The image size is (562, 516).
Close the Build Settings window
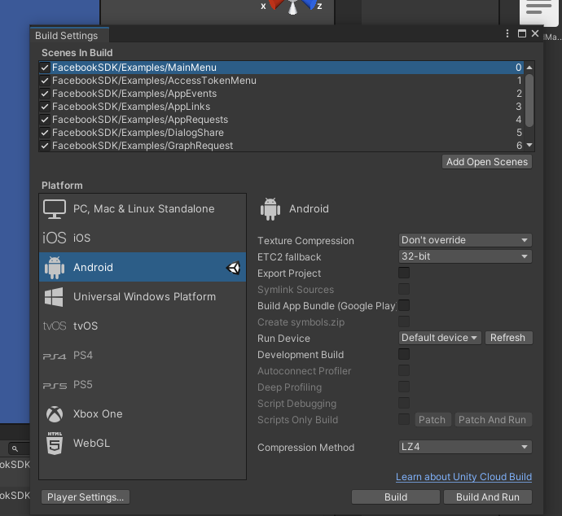535,33
